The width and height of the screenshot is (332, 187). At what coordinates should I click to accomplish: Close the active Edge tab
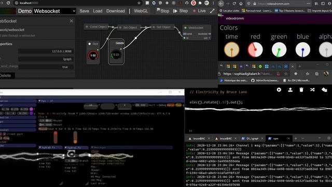click(x=293, y=66)
